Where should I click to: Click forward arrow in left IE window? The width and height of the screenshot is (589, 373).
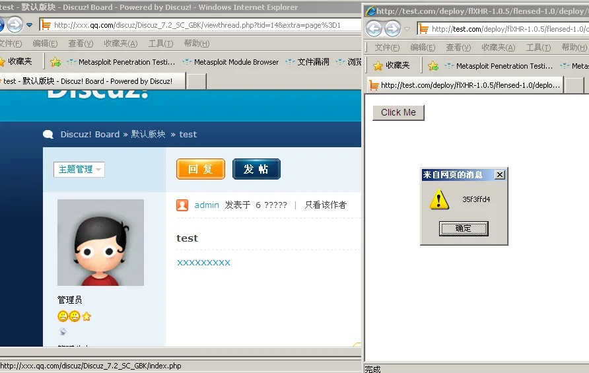(15, 25)
